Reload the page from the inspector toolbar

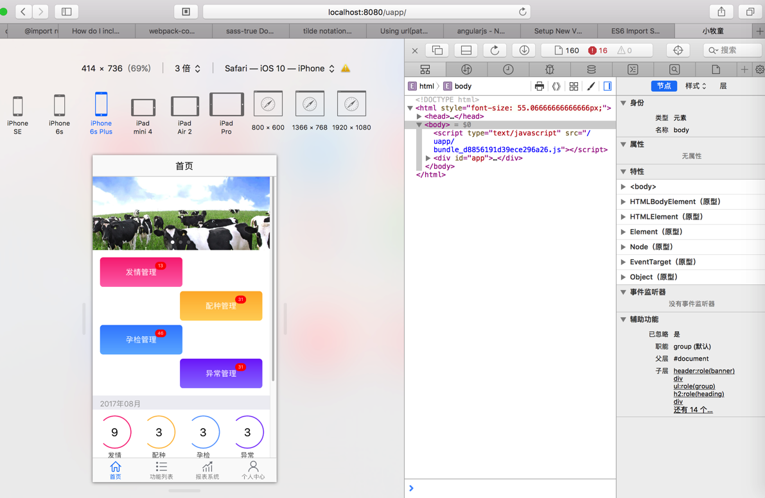pyautogui.click(x=495, y=50)
